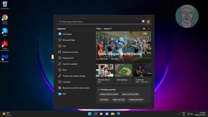The width and height of the screenshot is (208, 117).
Task: Click the Email and accounts envelope icon
Action: coord(59,52)
